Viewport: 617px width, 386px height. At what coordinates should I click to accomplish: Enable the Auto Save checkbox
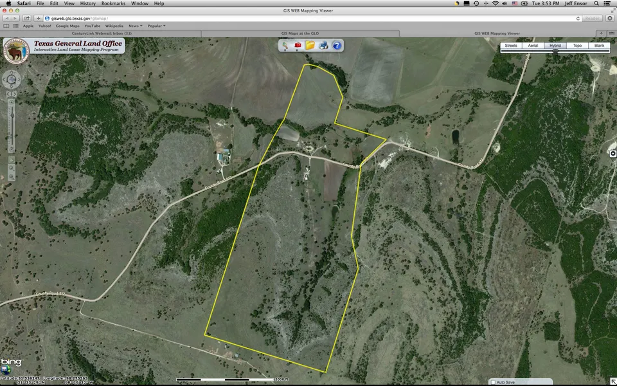tap(493, 382)
